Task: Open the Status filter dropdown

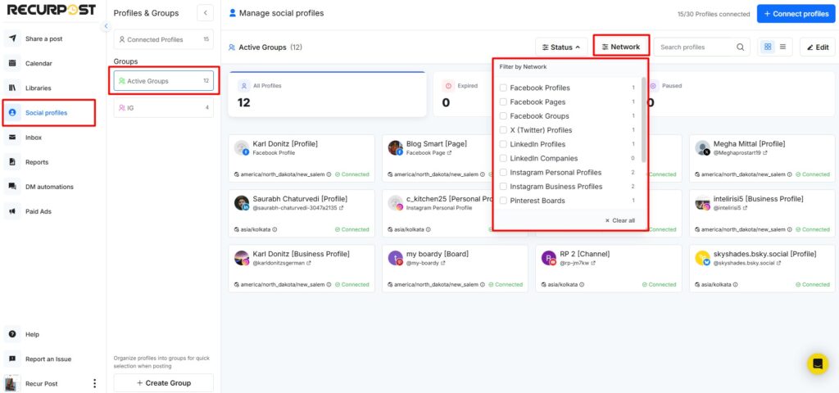Action: tap(561, 47)
